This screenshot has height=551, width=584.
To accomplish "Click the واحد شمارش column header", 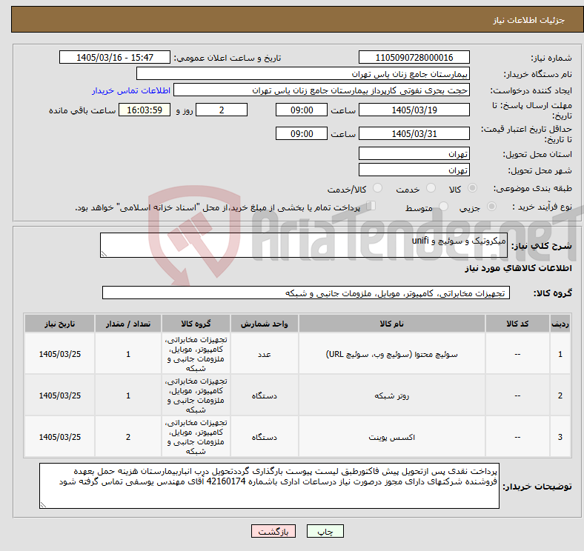I will click(x=264, y=324).
